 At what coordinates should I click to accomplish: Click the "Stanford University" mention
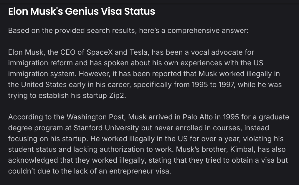(106, 128)
